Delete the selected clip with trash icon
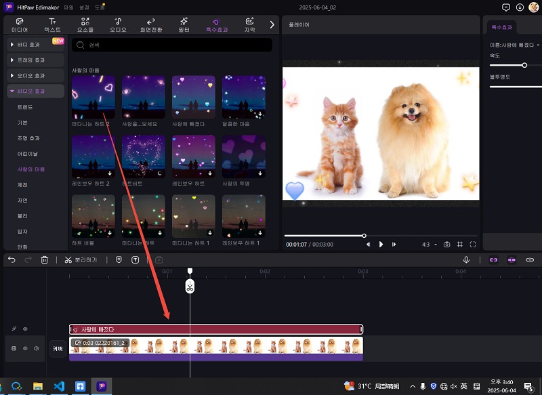 click(x=45, y=259)
